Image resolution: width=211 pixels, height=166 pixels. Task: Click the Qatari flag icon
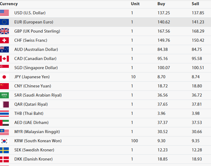click(x=4, y=104)
